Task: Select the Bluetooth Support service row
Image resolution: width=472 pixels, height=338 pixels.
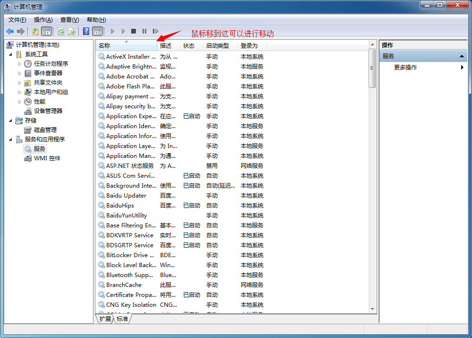Action: coord(130,275)
